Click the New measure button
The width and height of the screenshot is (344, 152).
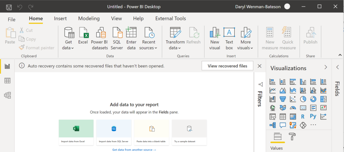270,39
